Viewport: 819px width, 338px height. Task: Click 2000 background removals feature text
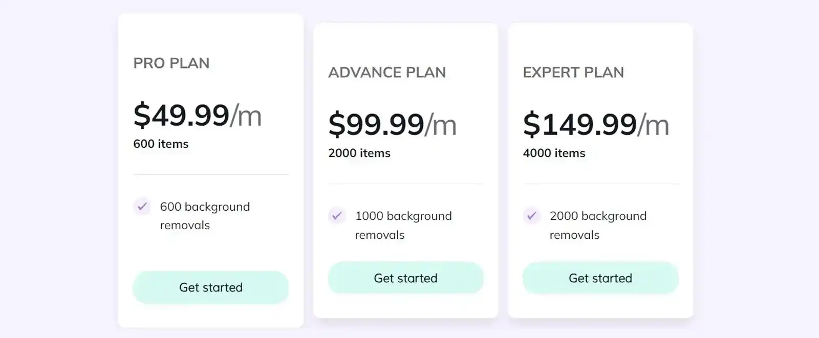597,225
